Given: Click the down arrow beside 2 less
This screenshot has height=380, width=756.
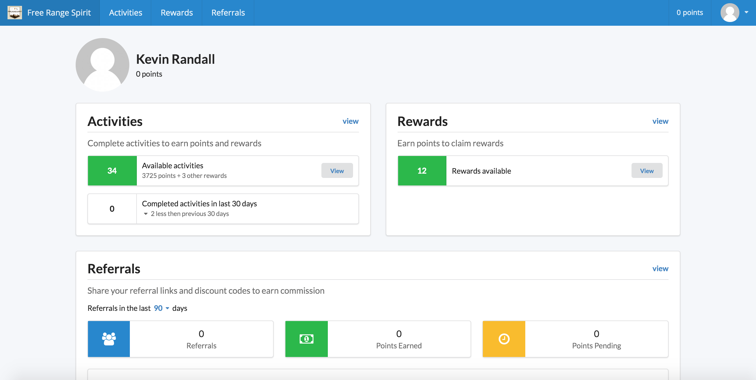Looking at the screenshot, I should pos(146,214).
